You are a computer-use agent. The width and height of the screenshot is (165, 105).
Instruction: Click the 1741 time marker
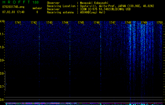[x=18, y=23]
